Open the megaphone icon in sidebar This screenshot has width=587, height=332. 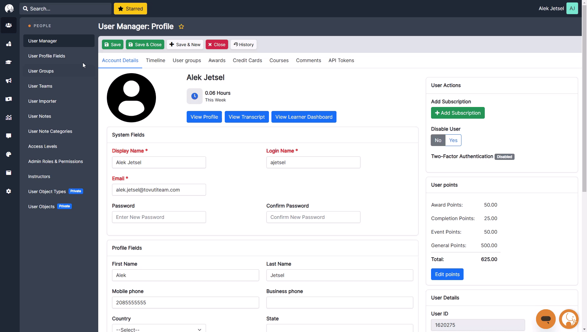tap(9, 81)
